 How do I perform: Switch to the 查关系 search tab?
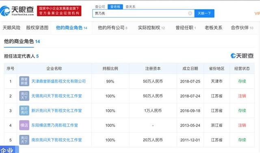coord(130,7)
